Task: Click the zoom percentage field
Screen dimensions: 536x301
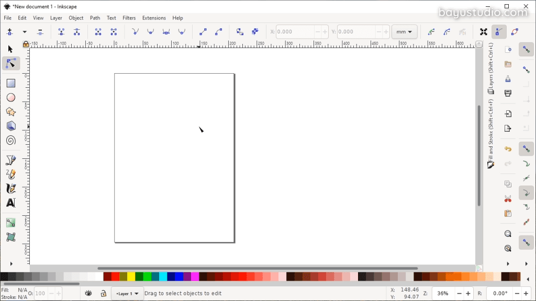Action: pyautogui.click(x=443, y=294)
